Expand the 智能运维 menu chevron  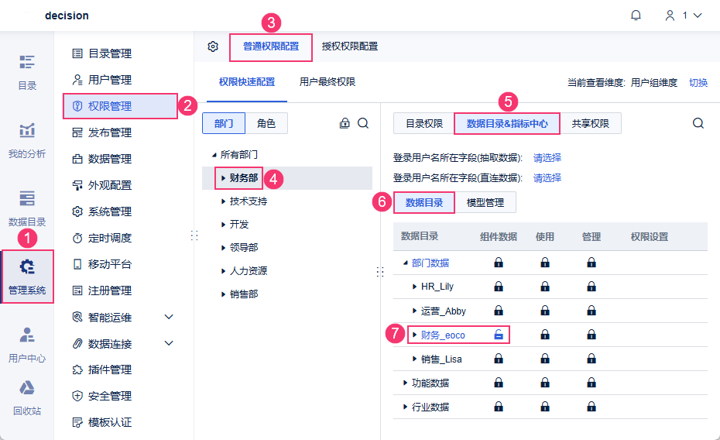click(x=169, y=317)
